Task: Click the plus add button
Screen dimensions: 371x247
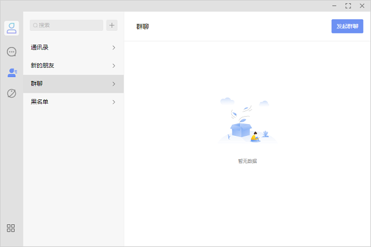Action: click(112, 25)
